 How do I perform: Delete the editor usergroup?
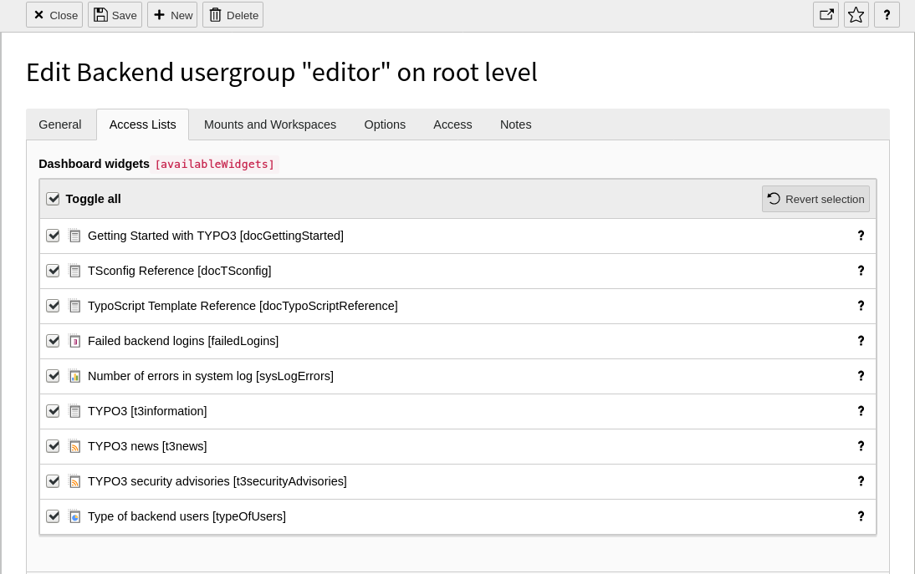pos(233,15)
